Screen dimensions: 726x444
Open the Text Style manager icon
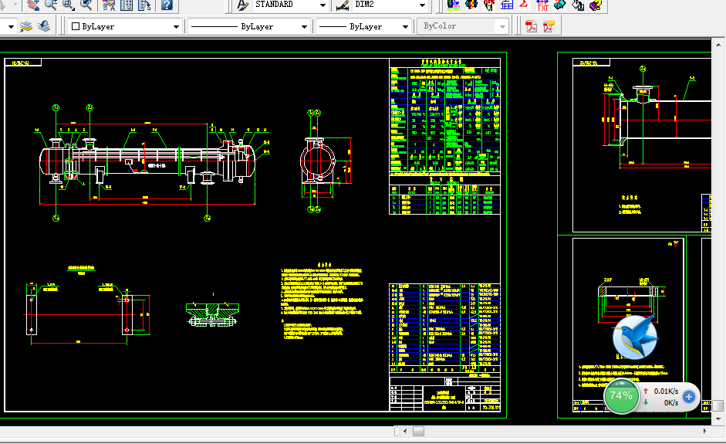[x=242, y=5]
